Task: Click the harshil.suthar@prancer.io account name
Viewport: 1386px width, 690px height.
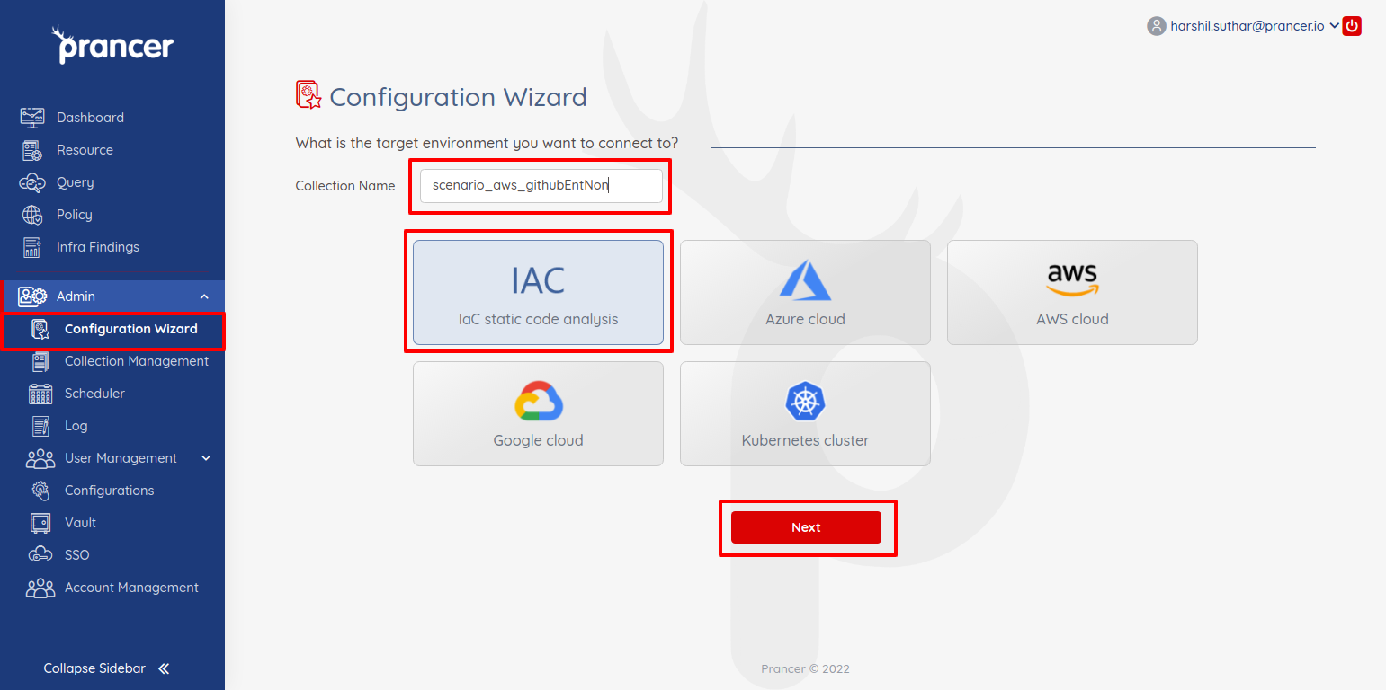Action: point(1247,26)
